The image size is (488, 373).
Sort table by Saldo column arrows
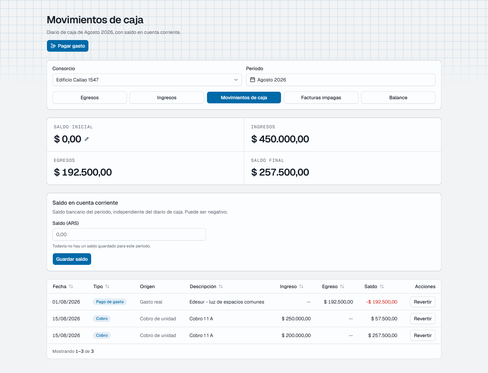click(x=382, y=286)
